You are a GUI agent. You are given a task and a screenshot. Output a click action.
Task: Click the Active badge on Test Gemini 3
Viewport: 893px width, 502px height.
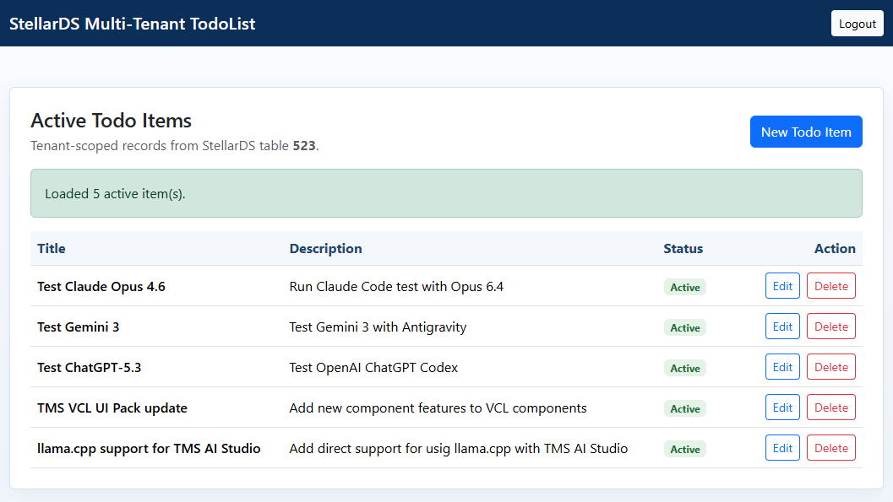click(x=684, y=327)
